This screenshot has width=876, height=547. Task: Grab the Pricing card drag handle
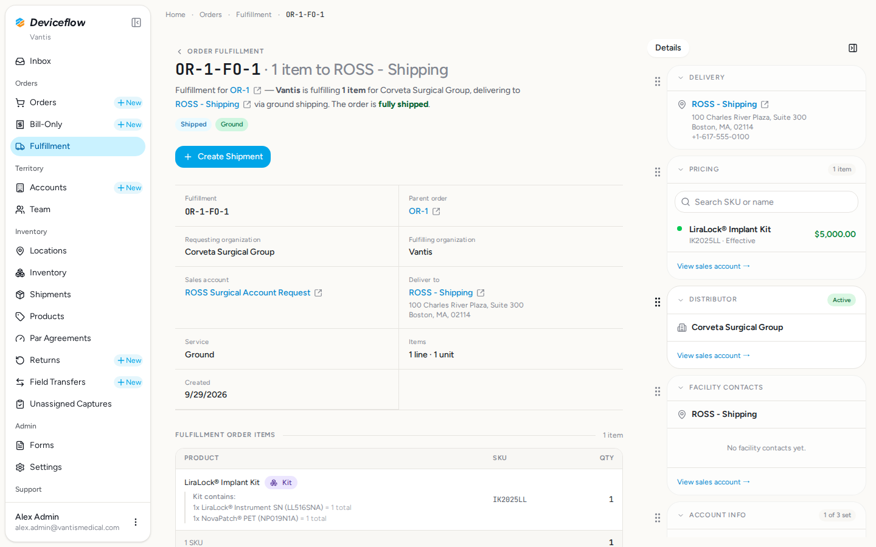(658, 172)
